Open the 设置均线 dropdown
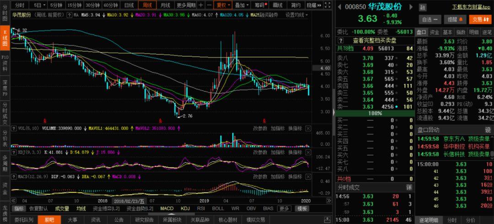This screenshot has height=224, width=494. coord(297,15)
